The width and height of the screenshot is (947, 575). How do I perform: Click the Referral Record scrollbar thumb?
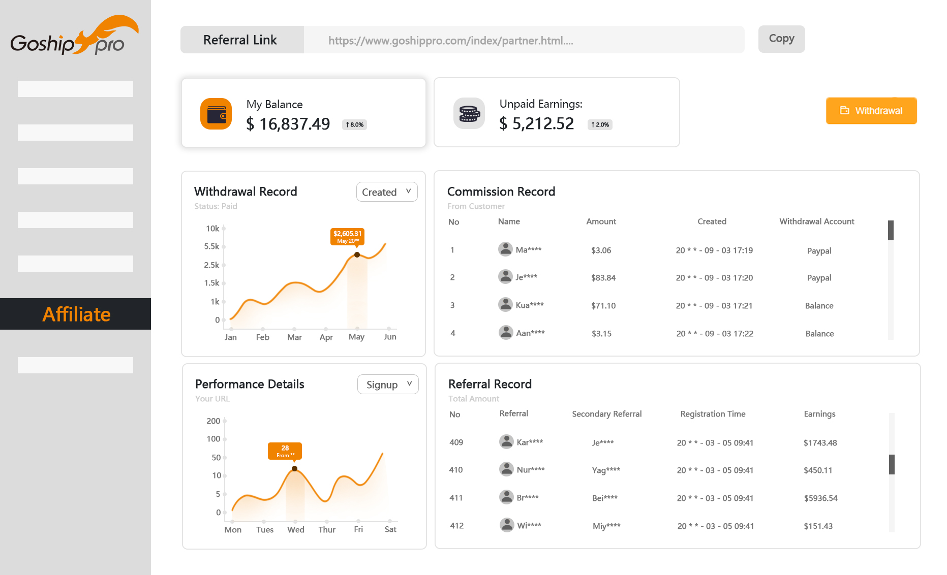892,464
